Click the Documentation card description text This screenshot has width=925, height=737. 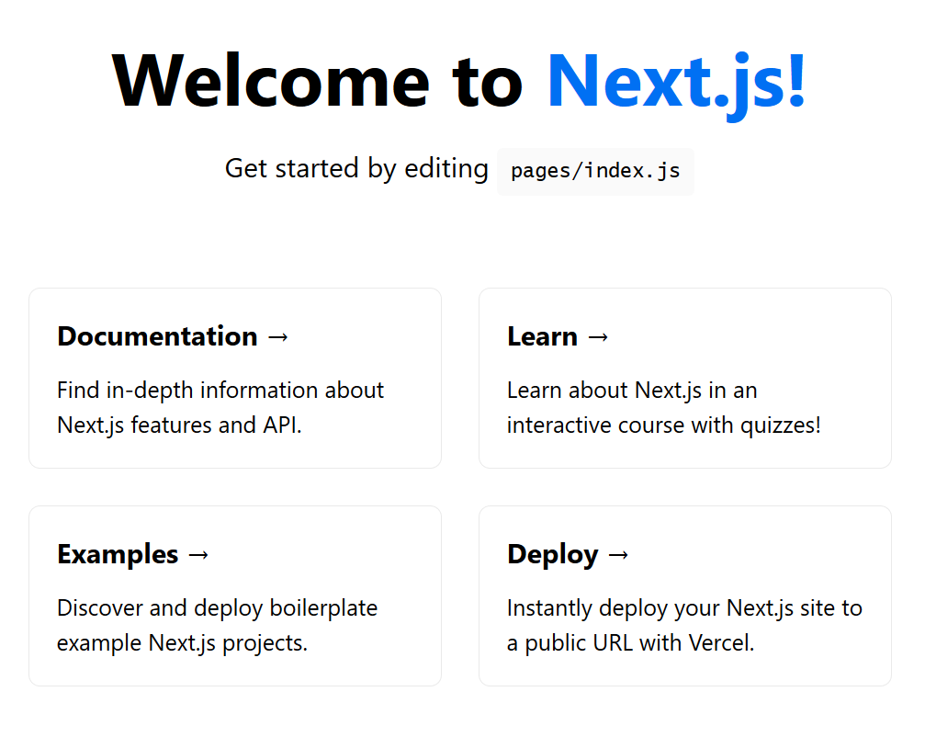pos(220,407)
